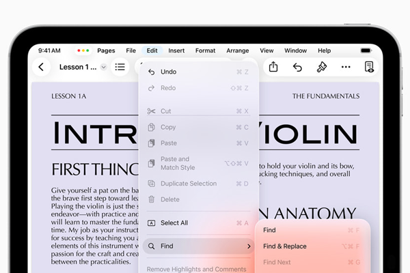Screen dimensions: 410x273
Task: Open the Help menu
Action: coord(324,51)
